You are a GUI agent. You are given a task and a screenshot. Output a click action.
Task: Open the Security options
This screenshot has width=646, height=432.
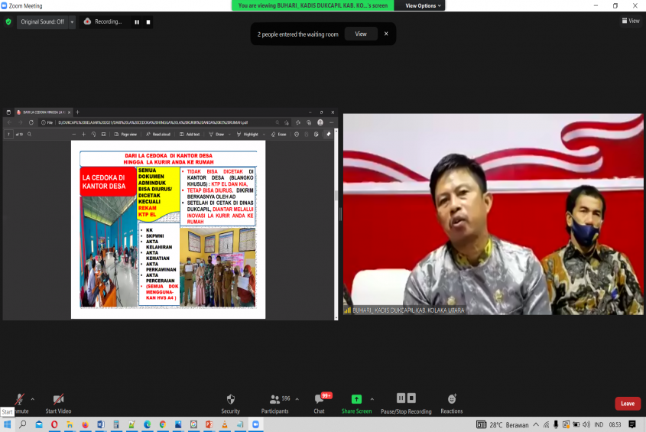point(230,402)
